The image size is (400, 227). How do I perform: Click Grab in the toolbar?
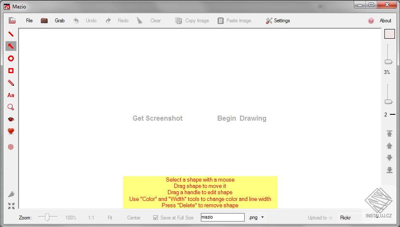tap(60, 21)
